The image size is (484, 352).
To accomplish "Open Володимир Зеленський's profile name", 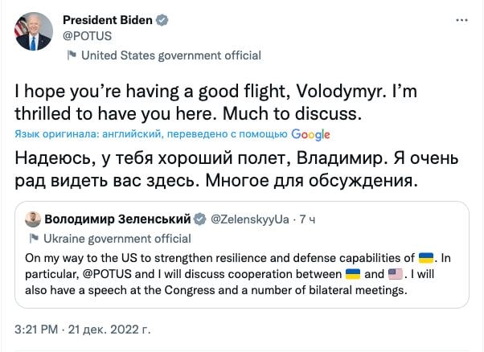I will (x=117, y=219).
